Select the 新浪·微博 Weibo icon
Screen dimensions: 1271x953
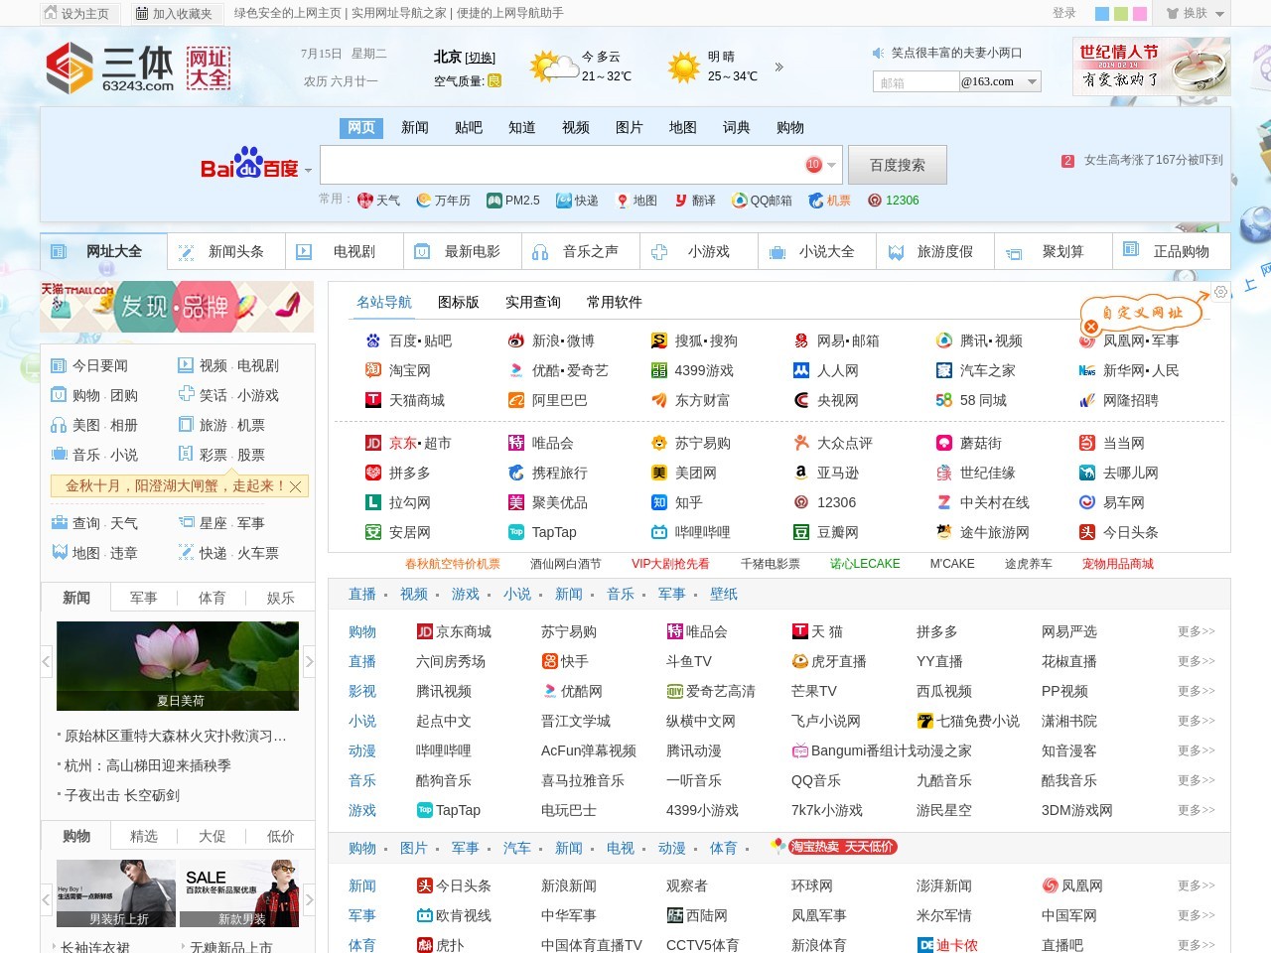pos(516,340)
